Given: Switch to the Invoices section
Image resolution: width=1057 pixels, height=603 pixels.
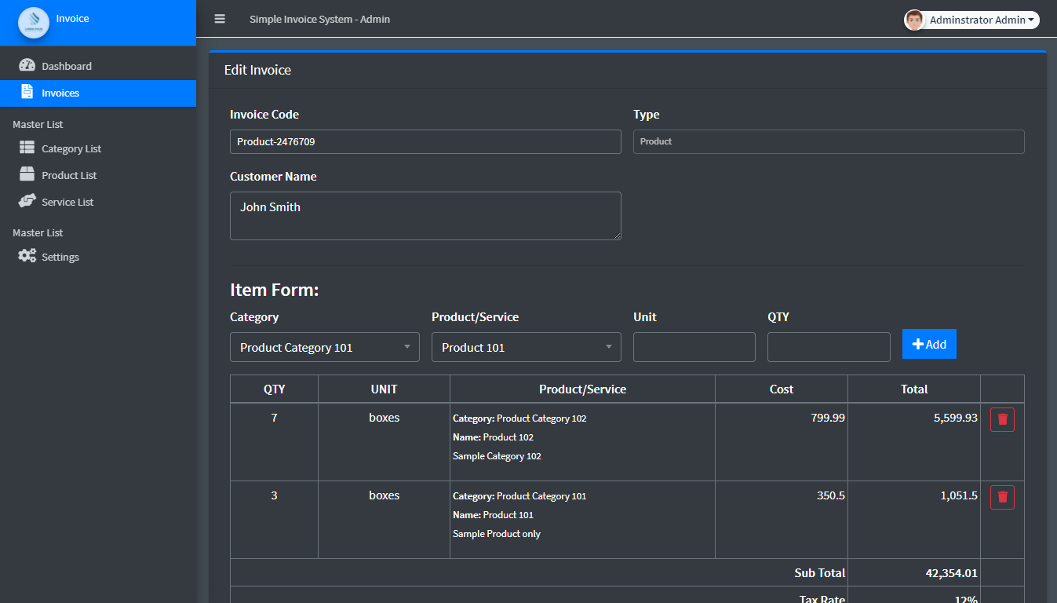Looking at the screenshot, I should pos(63,93).
